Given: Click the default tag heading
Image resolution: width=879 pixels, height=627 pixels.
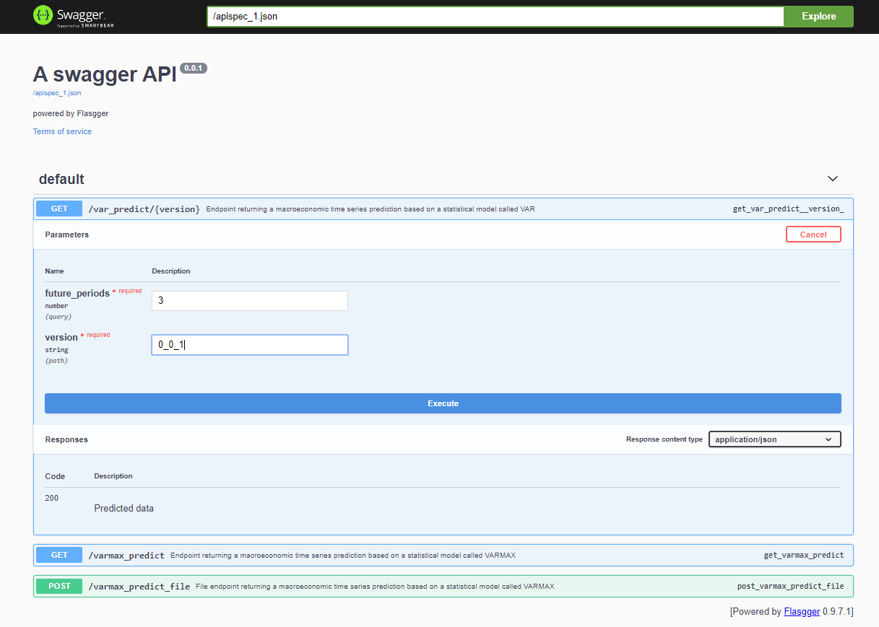Looking at the screenshot, I should pyautogui.click(x=61, y=179).
